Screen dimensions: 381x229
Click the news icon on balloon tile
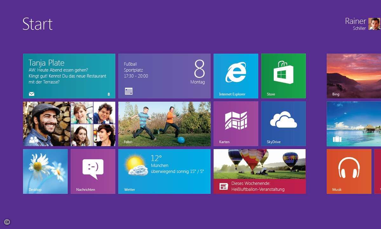[x=224, y=186]
